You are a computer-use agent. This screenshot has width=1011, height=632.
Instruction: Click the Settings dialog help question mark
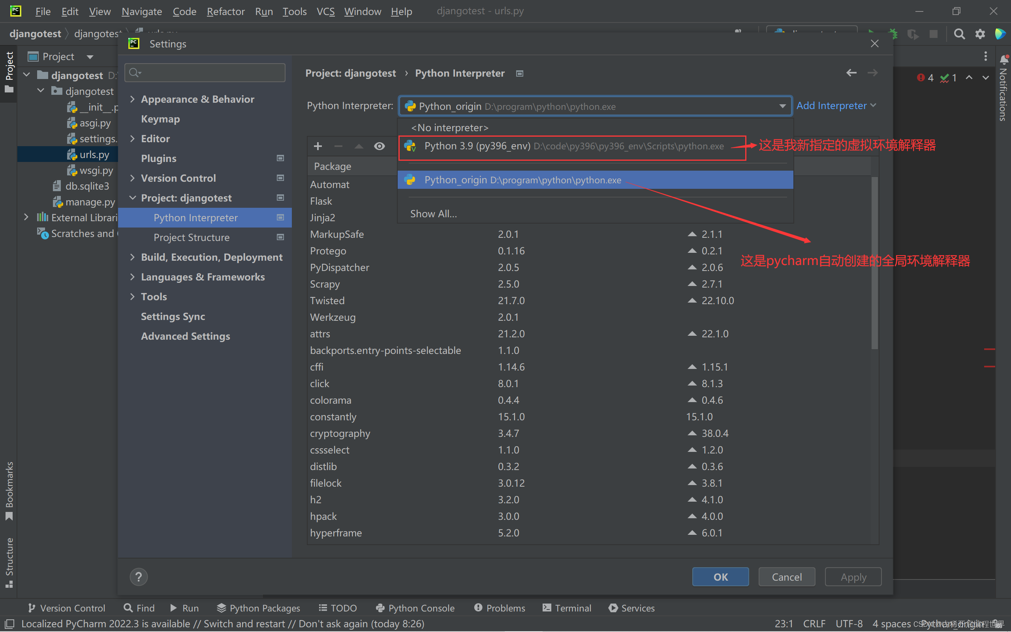coord(139,577)
